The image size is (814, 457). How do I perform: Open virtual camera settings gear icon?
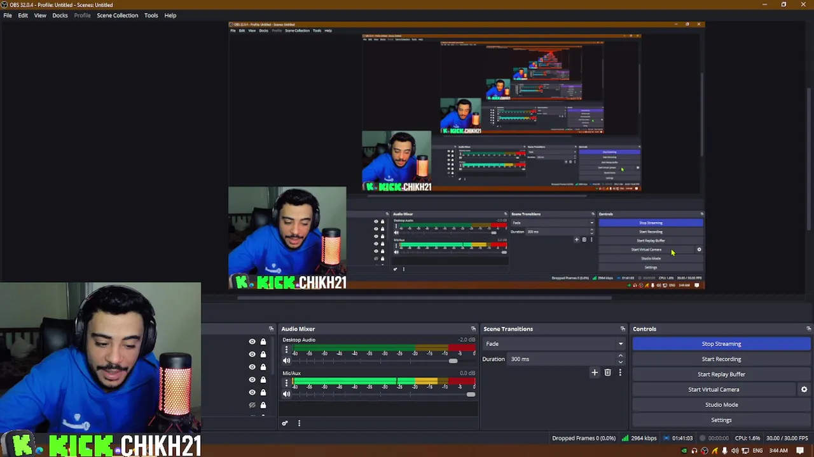(804, 390)
